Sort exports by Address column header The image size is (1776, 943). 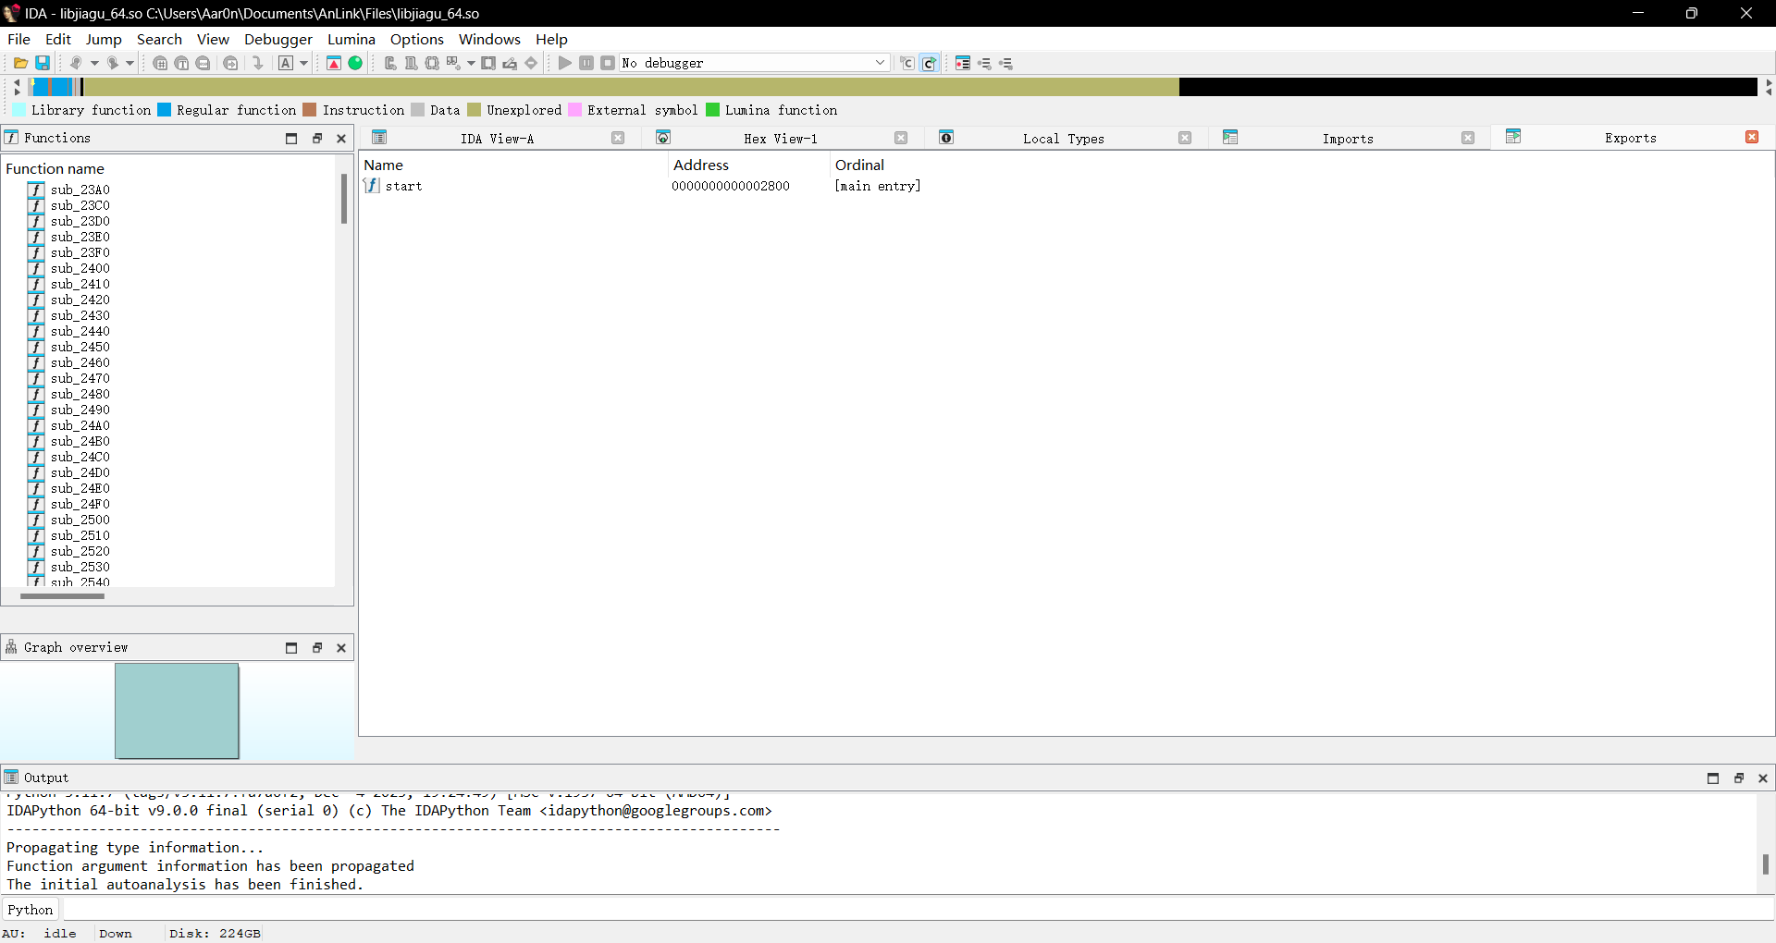pyautogui.click(x=748, y=165)
